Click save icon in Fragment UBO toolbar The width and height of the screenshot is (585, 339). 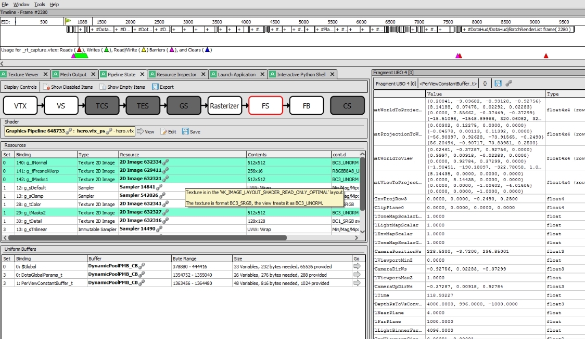498,84
